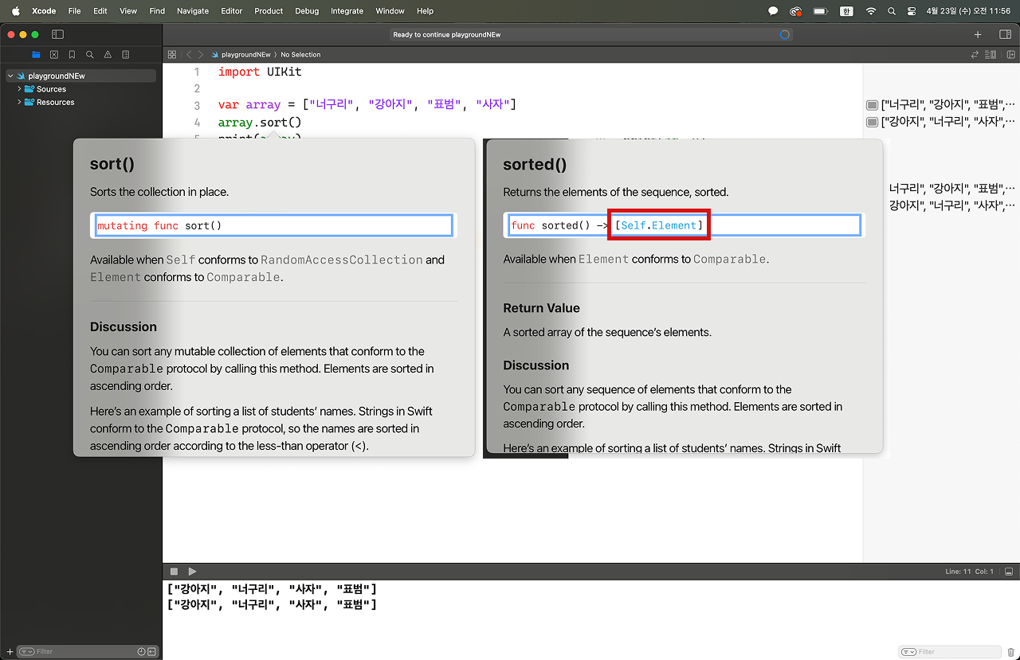Screen dimensions: 1020x660
Task: Open the editor options lines icon
Action: click(x=991, y=55)
